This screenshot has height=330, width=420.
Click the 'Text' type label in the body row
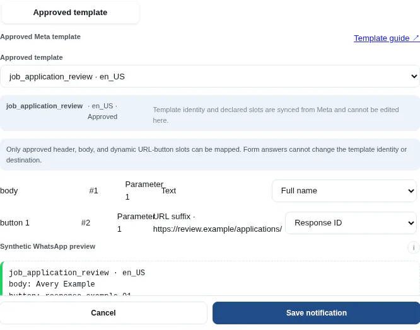[168, 191]
